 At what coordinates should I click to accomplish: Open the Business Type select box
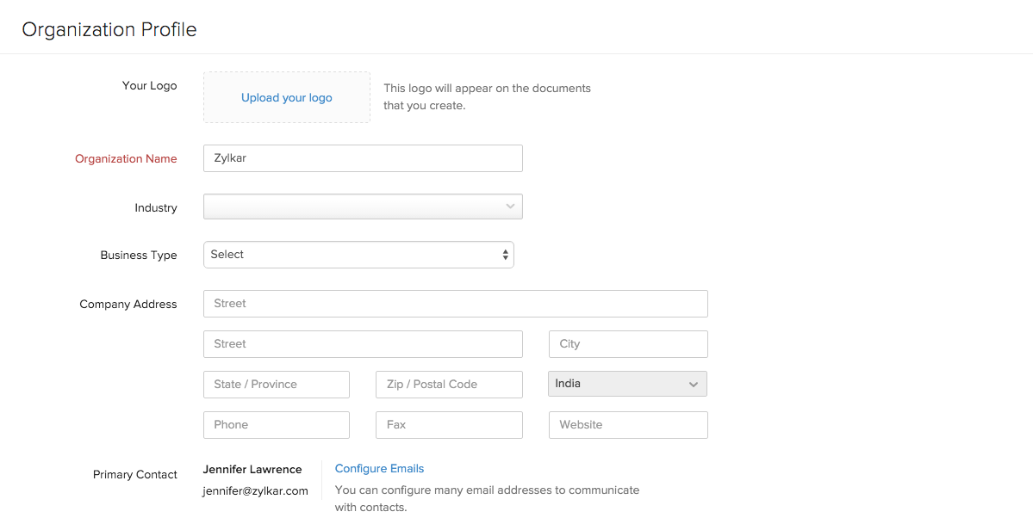[x=358, y=255]
